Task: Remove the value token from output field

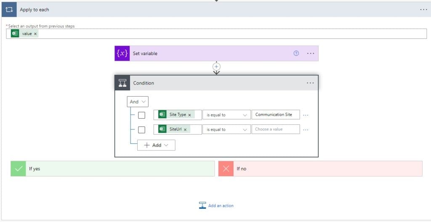Action: tap(35, 34)
